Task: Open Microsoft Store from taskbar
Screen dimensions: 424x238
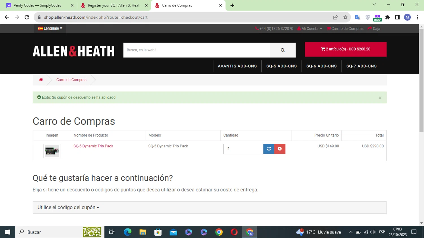Action: pyautogui.click(x=158, y=232)
